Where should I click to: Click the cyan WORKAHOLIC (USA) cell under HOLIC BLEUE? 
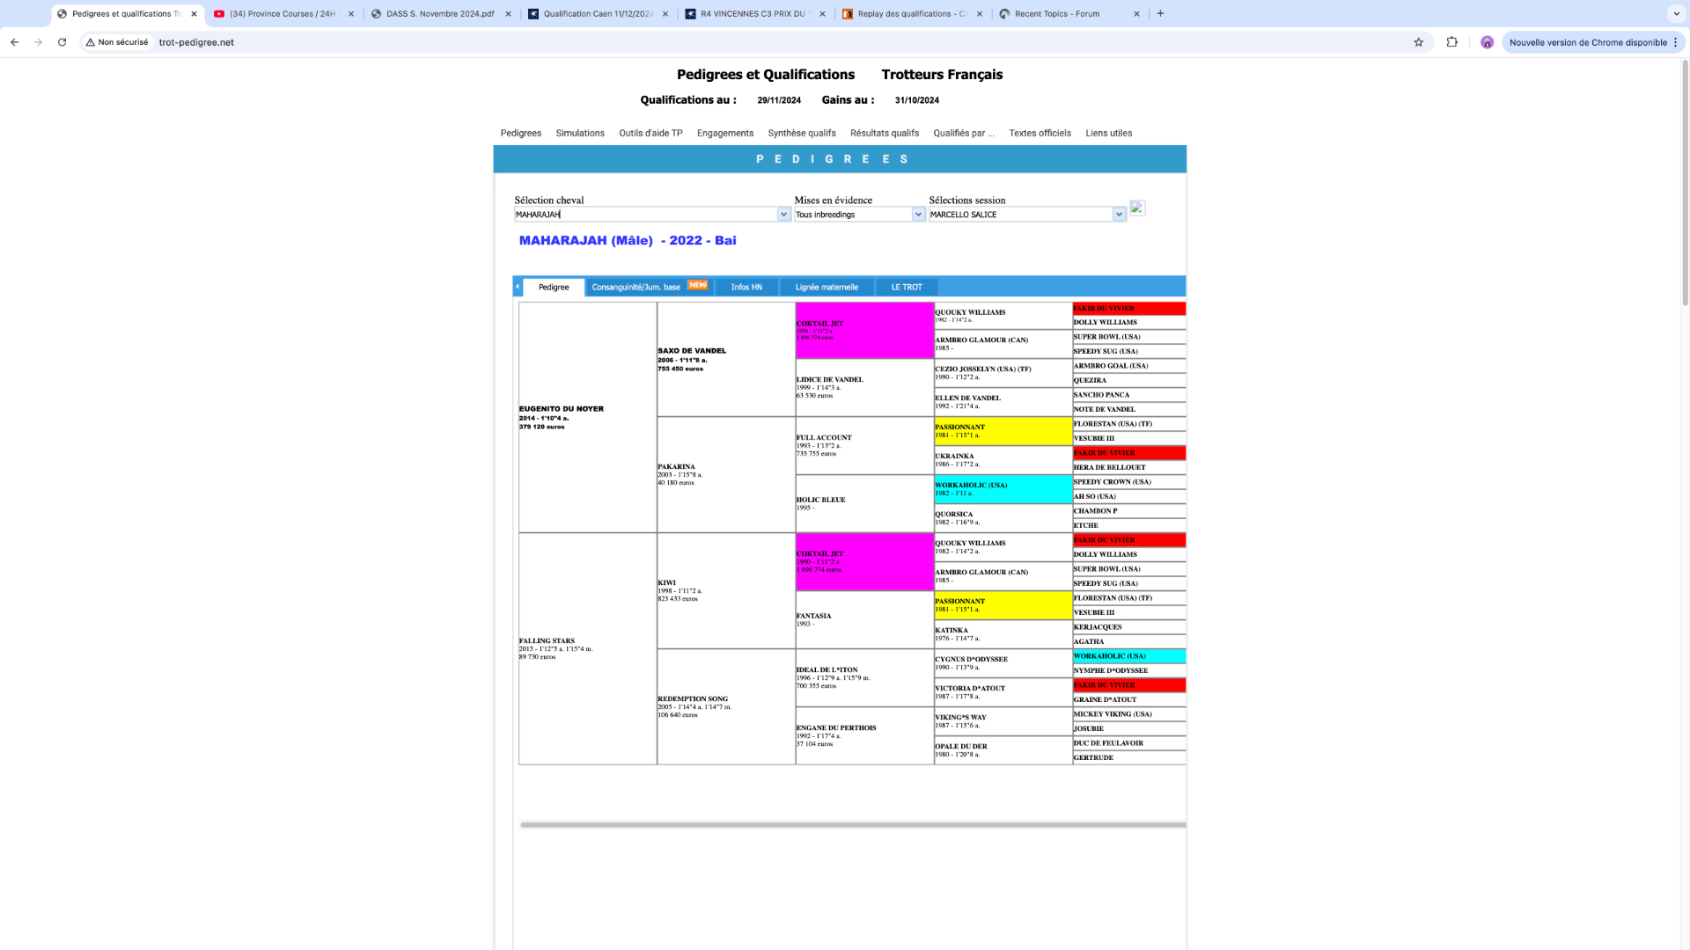[x=1003, y=489]
